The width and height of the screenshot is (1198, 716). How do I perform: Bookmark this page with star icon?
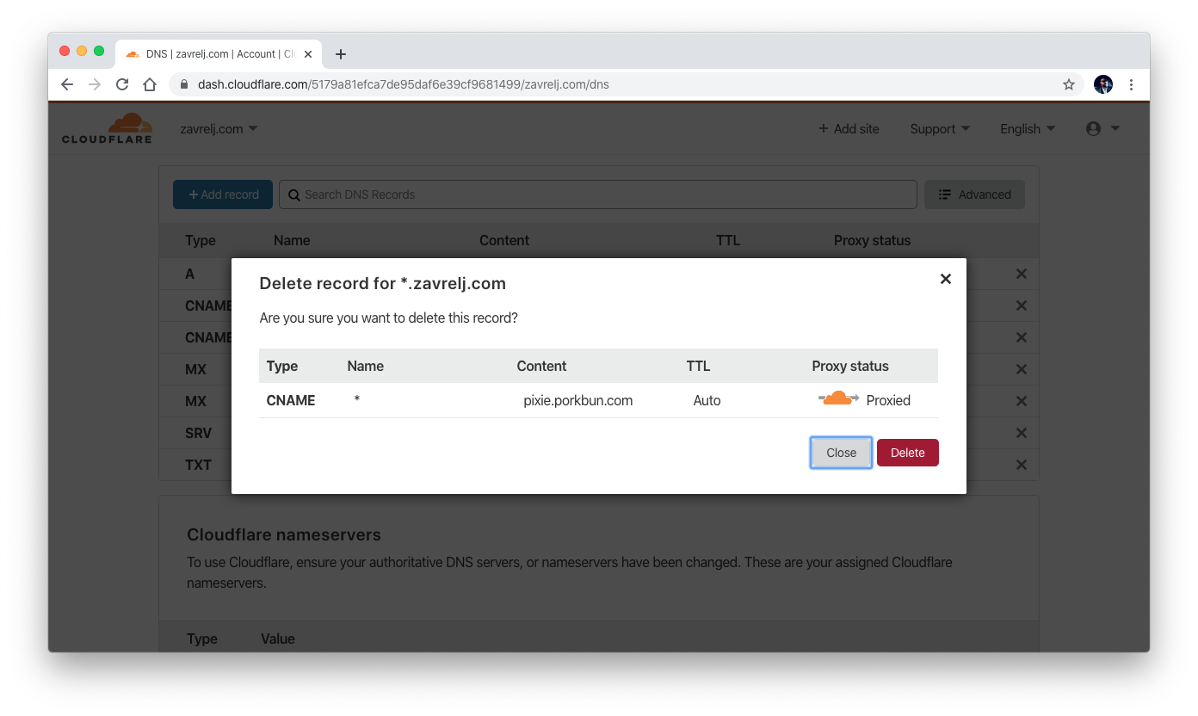[x=1068, y=84]
